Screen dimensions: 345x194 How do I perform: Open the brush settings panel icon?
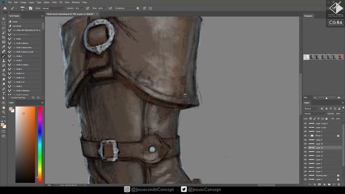[x=31, y=8]
